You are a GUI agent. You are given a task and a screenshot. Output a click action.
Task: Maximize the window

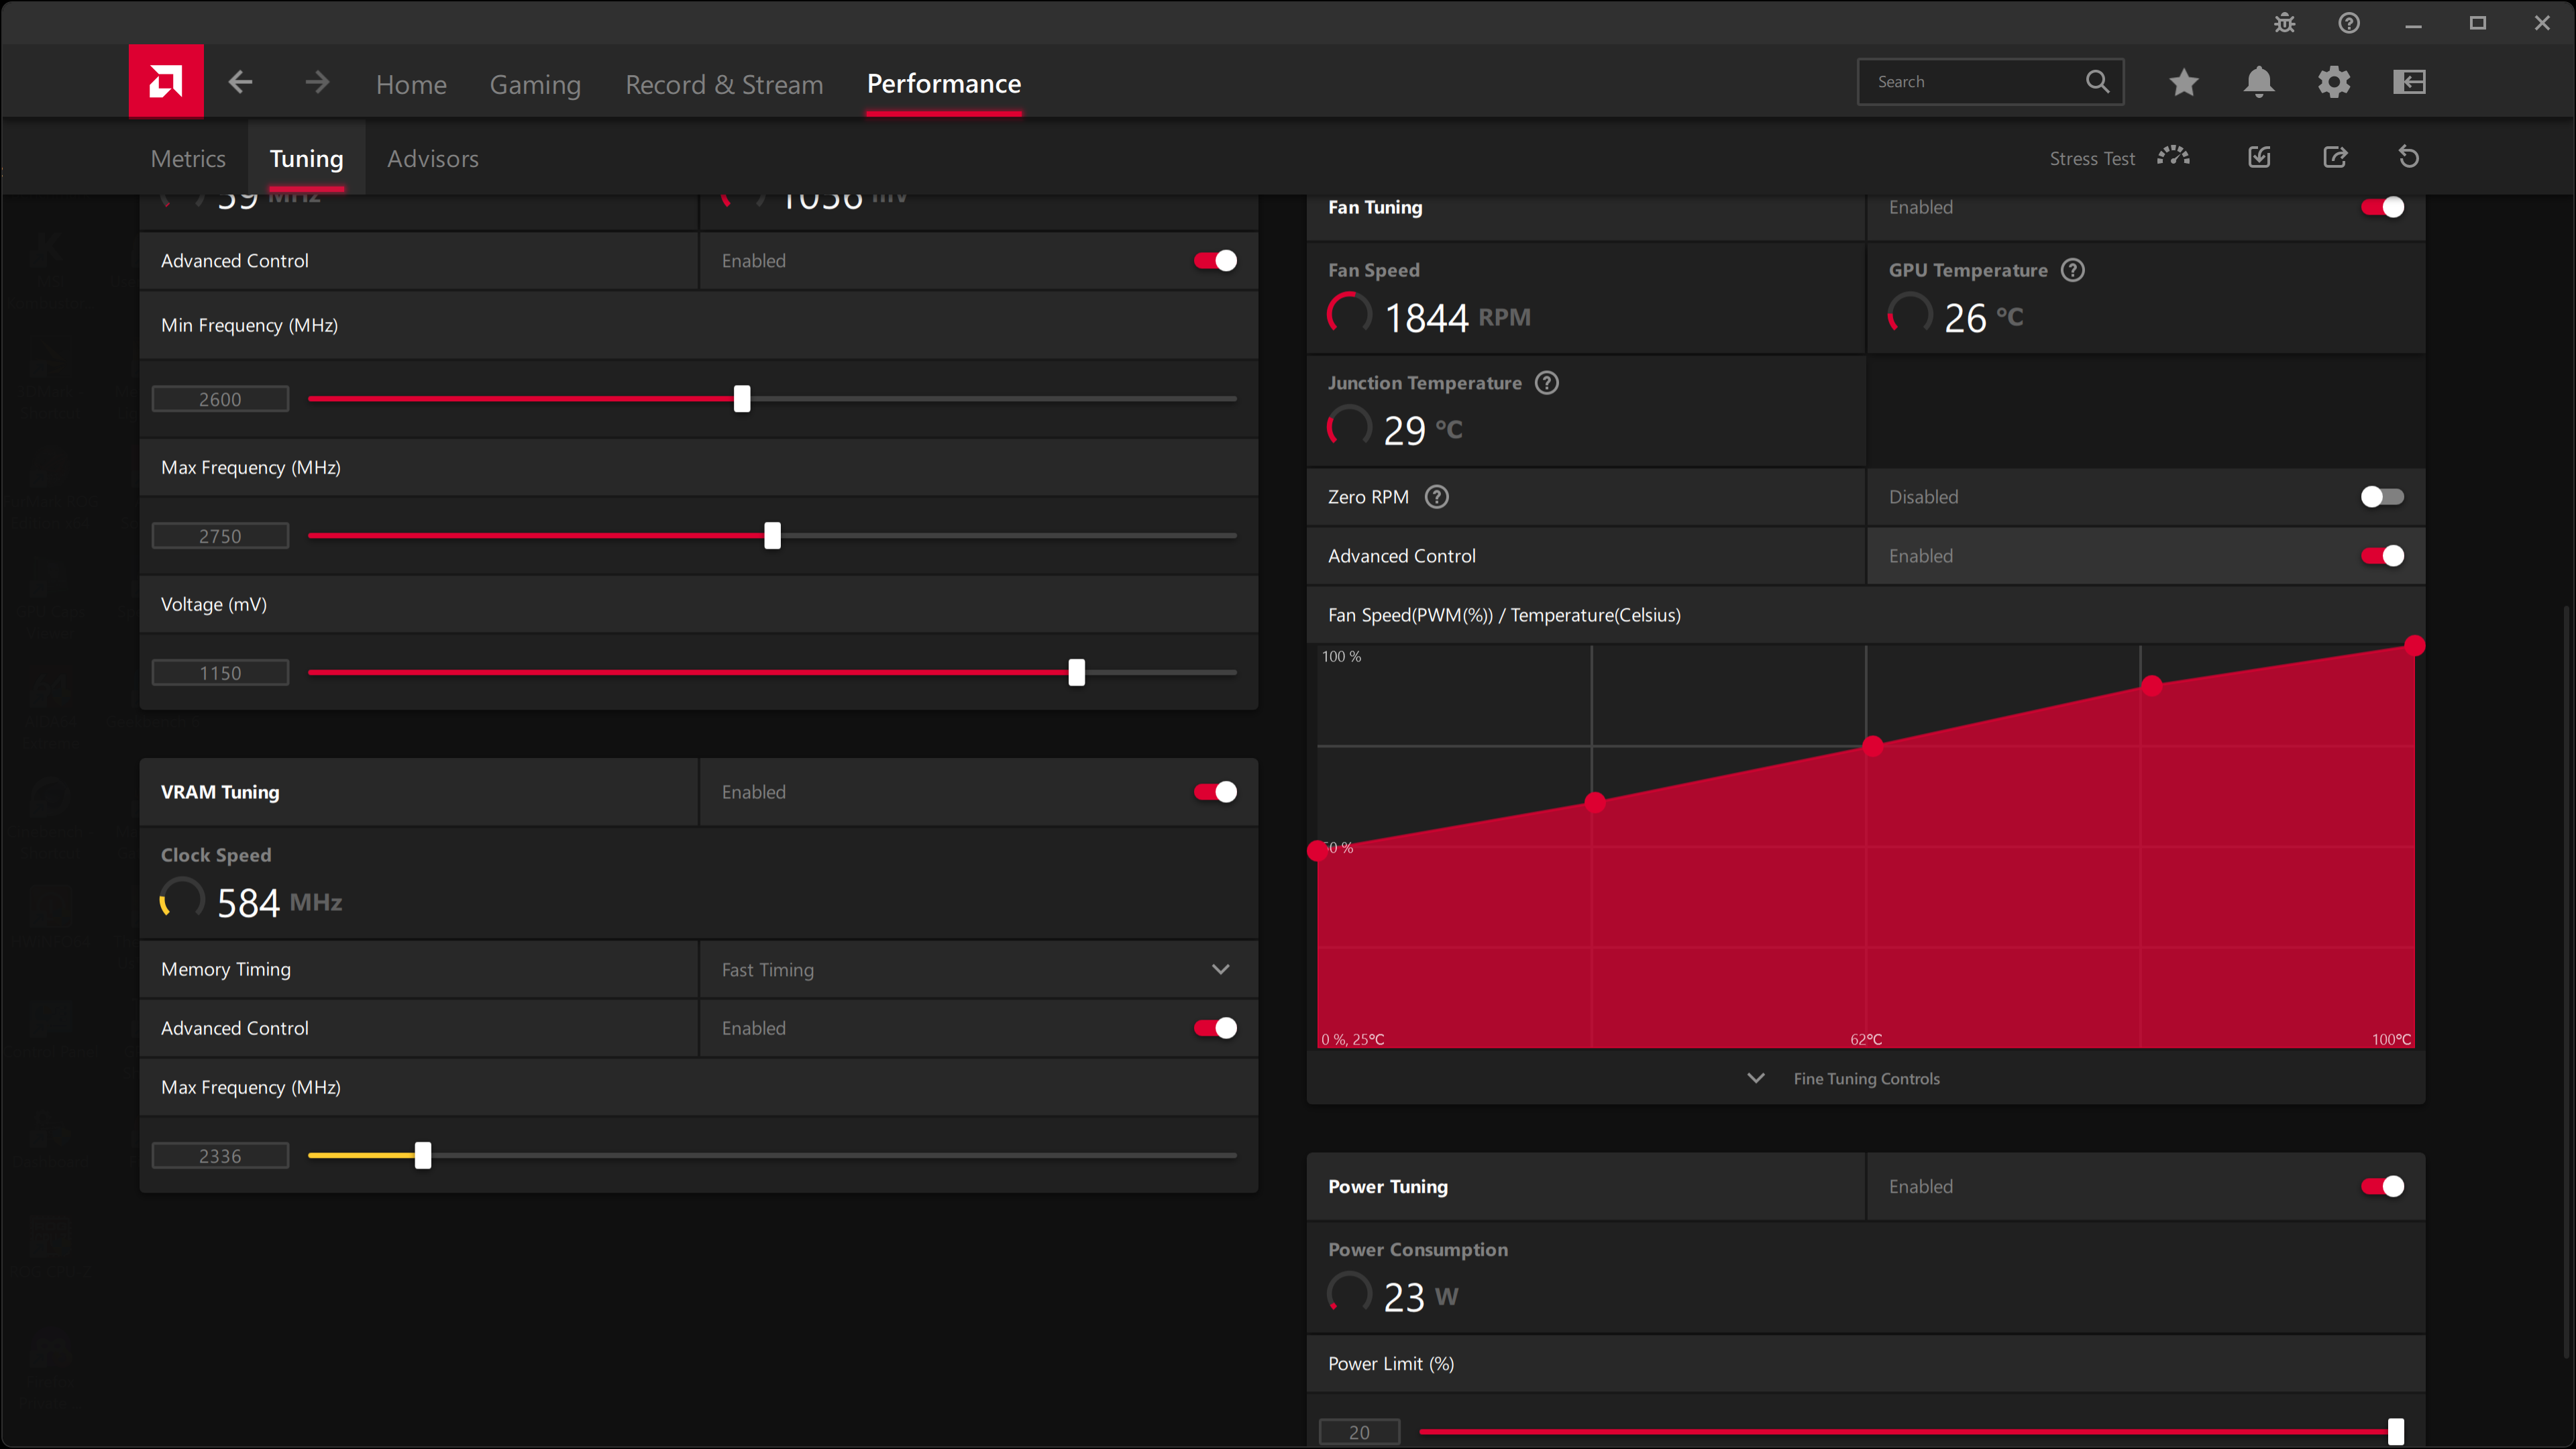(2478, 23)
